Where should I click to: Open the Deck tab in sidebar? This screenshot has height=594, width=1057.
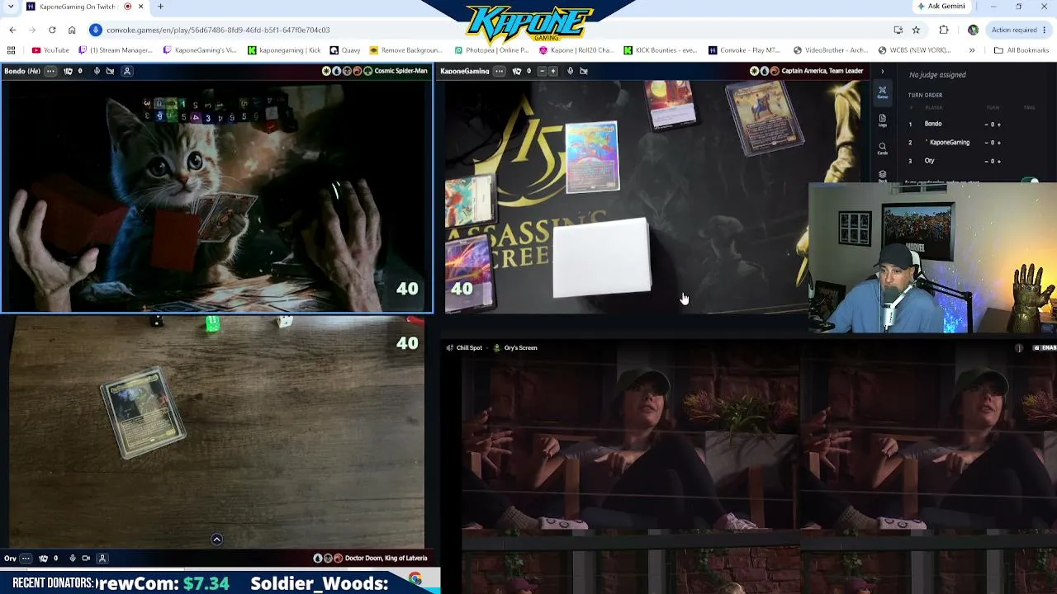pos(882,176)
